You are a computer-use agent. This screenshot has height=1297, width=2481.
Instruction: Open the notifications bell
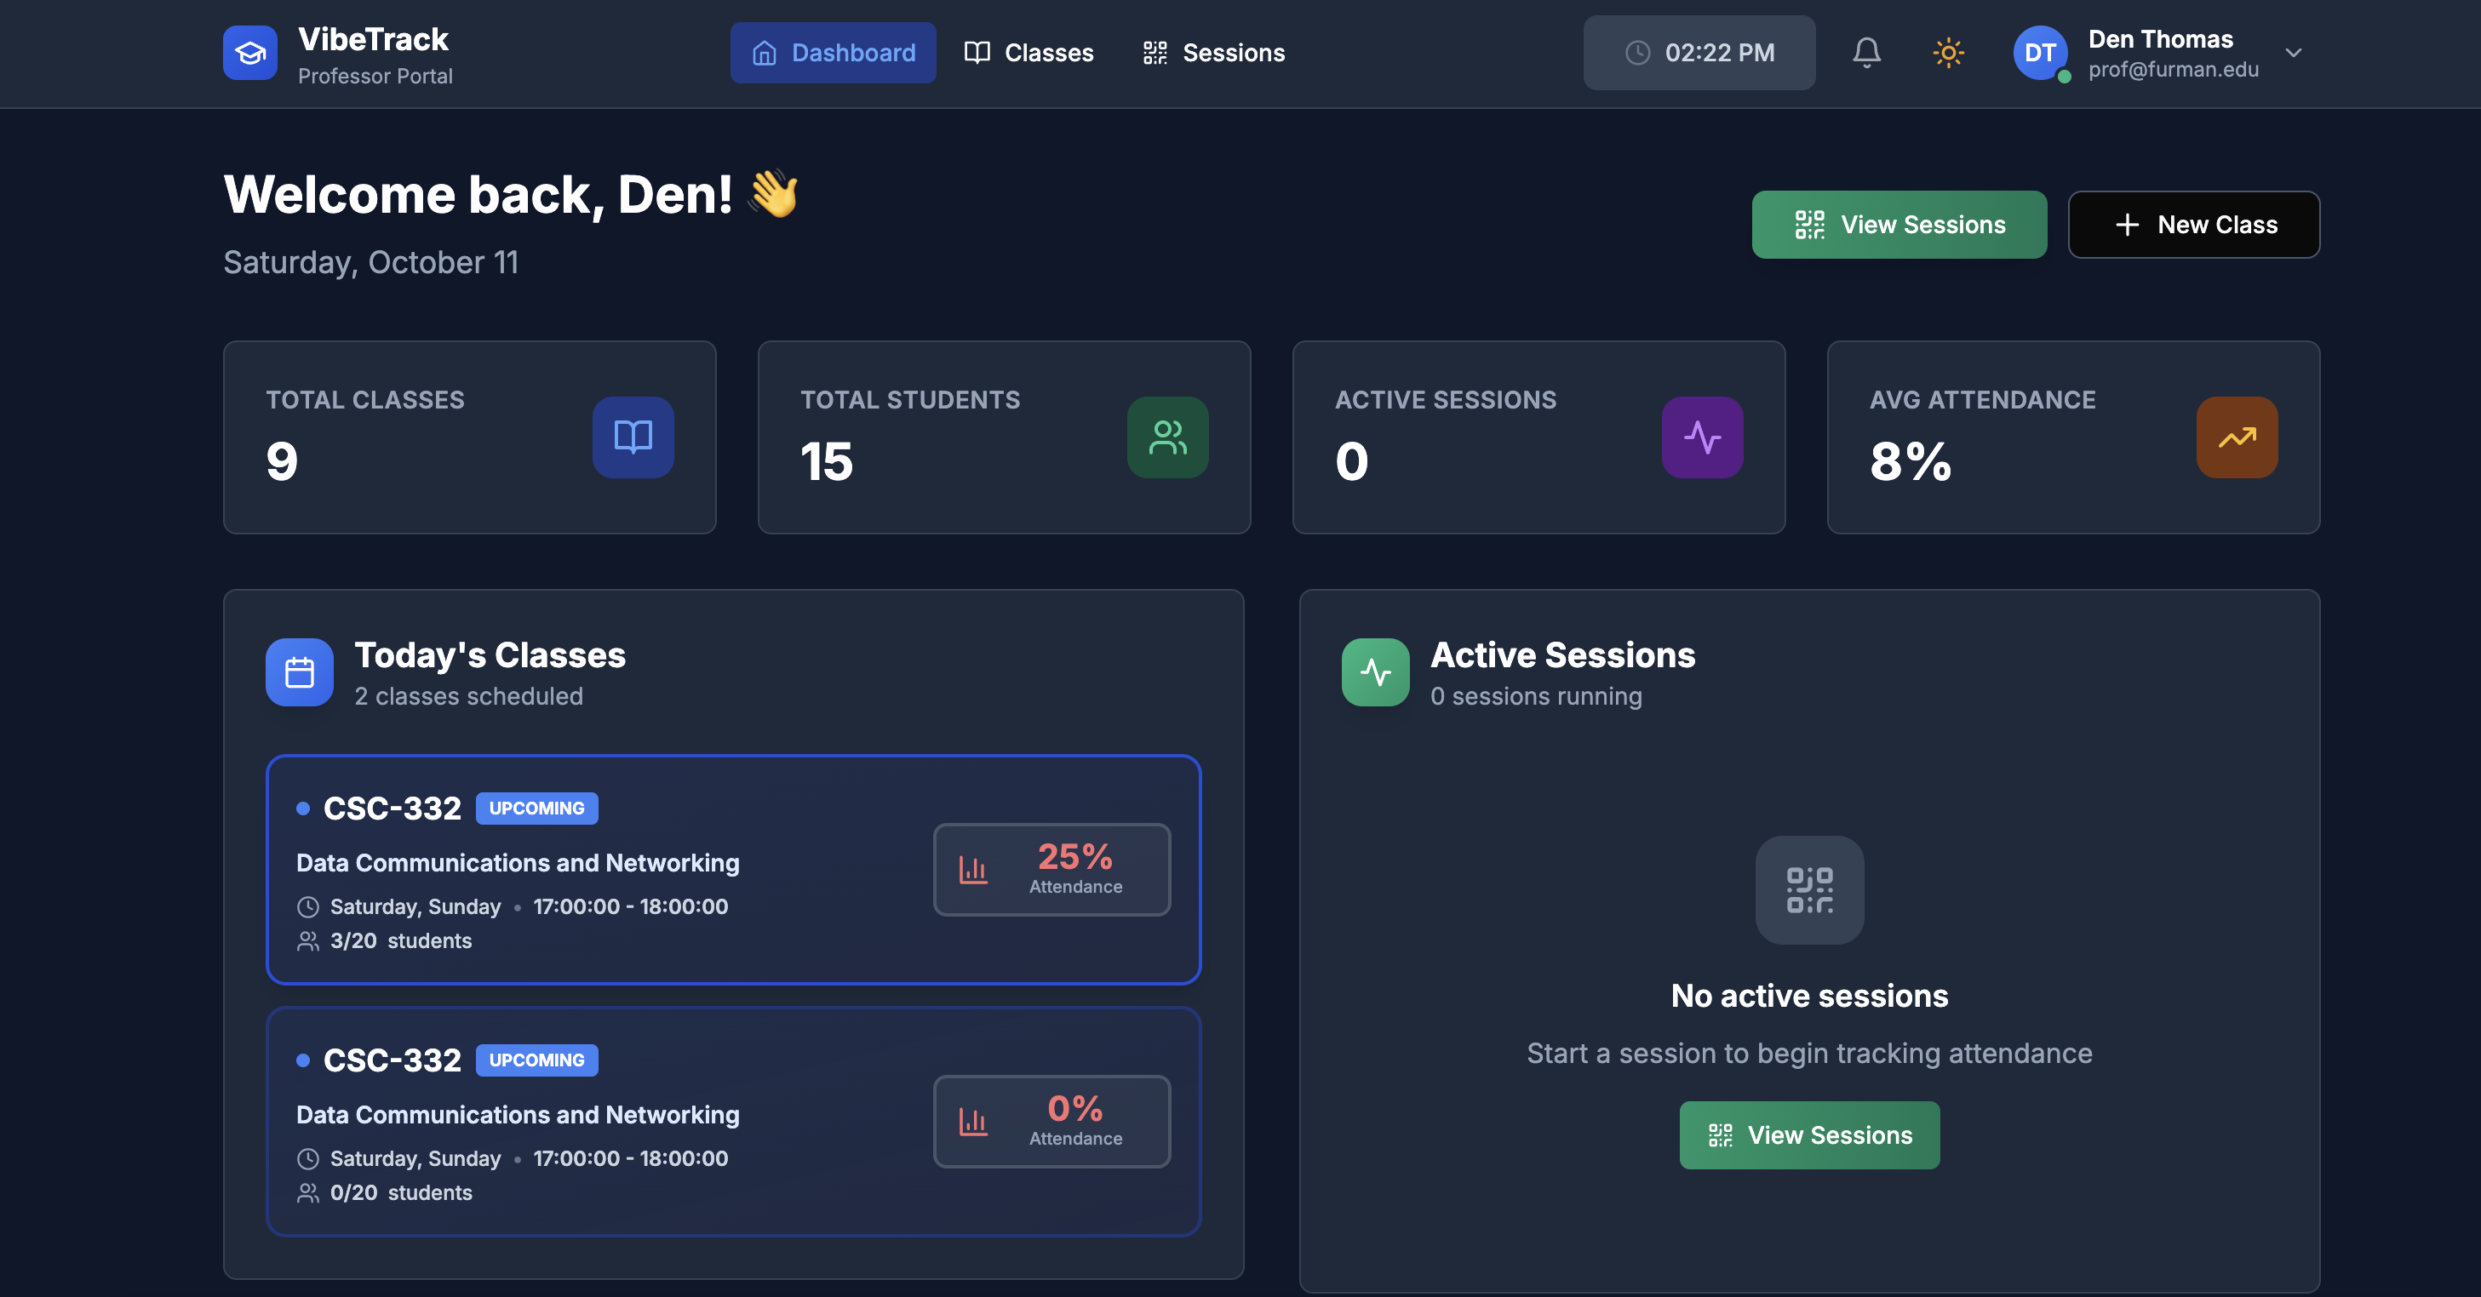click(1865, 53)
